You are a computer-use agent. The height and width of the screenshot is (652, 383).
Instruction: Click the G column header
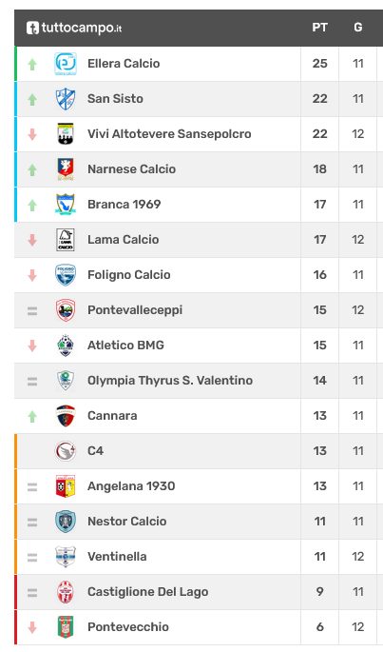(358, 28)
